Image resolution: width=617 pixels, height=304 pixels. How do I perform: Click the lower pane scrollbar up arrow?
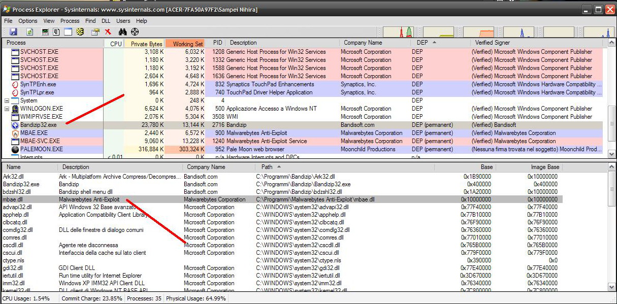pos(611,167)
